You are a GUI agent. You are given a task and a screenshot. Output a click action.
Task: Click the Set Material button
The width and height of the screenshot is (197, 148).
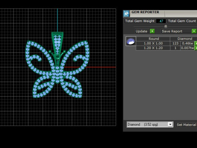pyautogui.click(x=186, y=125)
